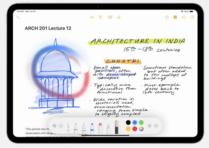Tap the note title ARCH 201 Lecture 12
This screenshot has height=148, width=209.
tap(48, 28)
